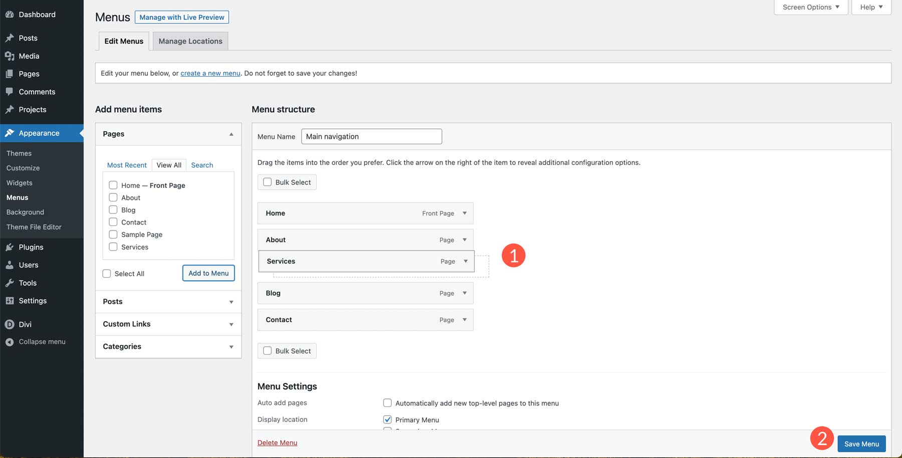This screenshot has width=902, height=458.
Task: Click the Media icon in sidebar
Action: point(10,56)
